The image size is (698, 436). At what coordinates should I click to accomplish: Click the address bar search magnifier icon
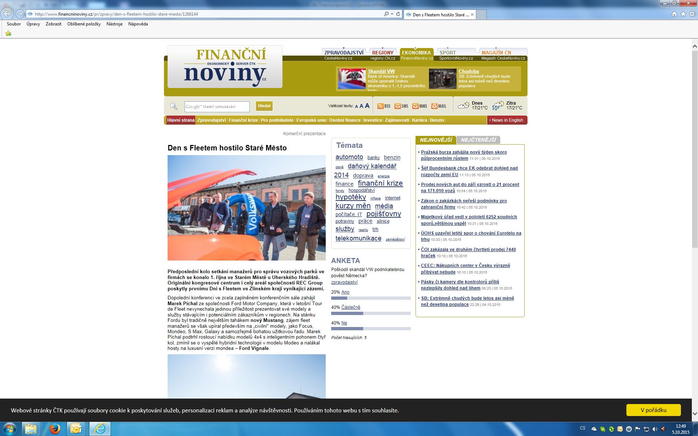click(386, 14)
